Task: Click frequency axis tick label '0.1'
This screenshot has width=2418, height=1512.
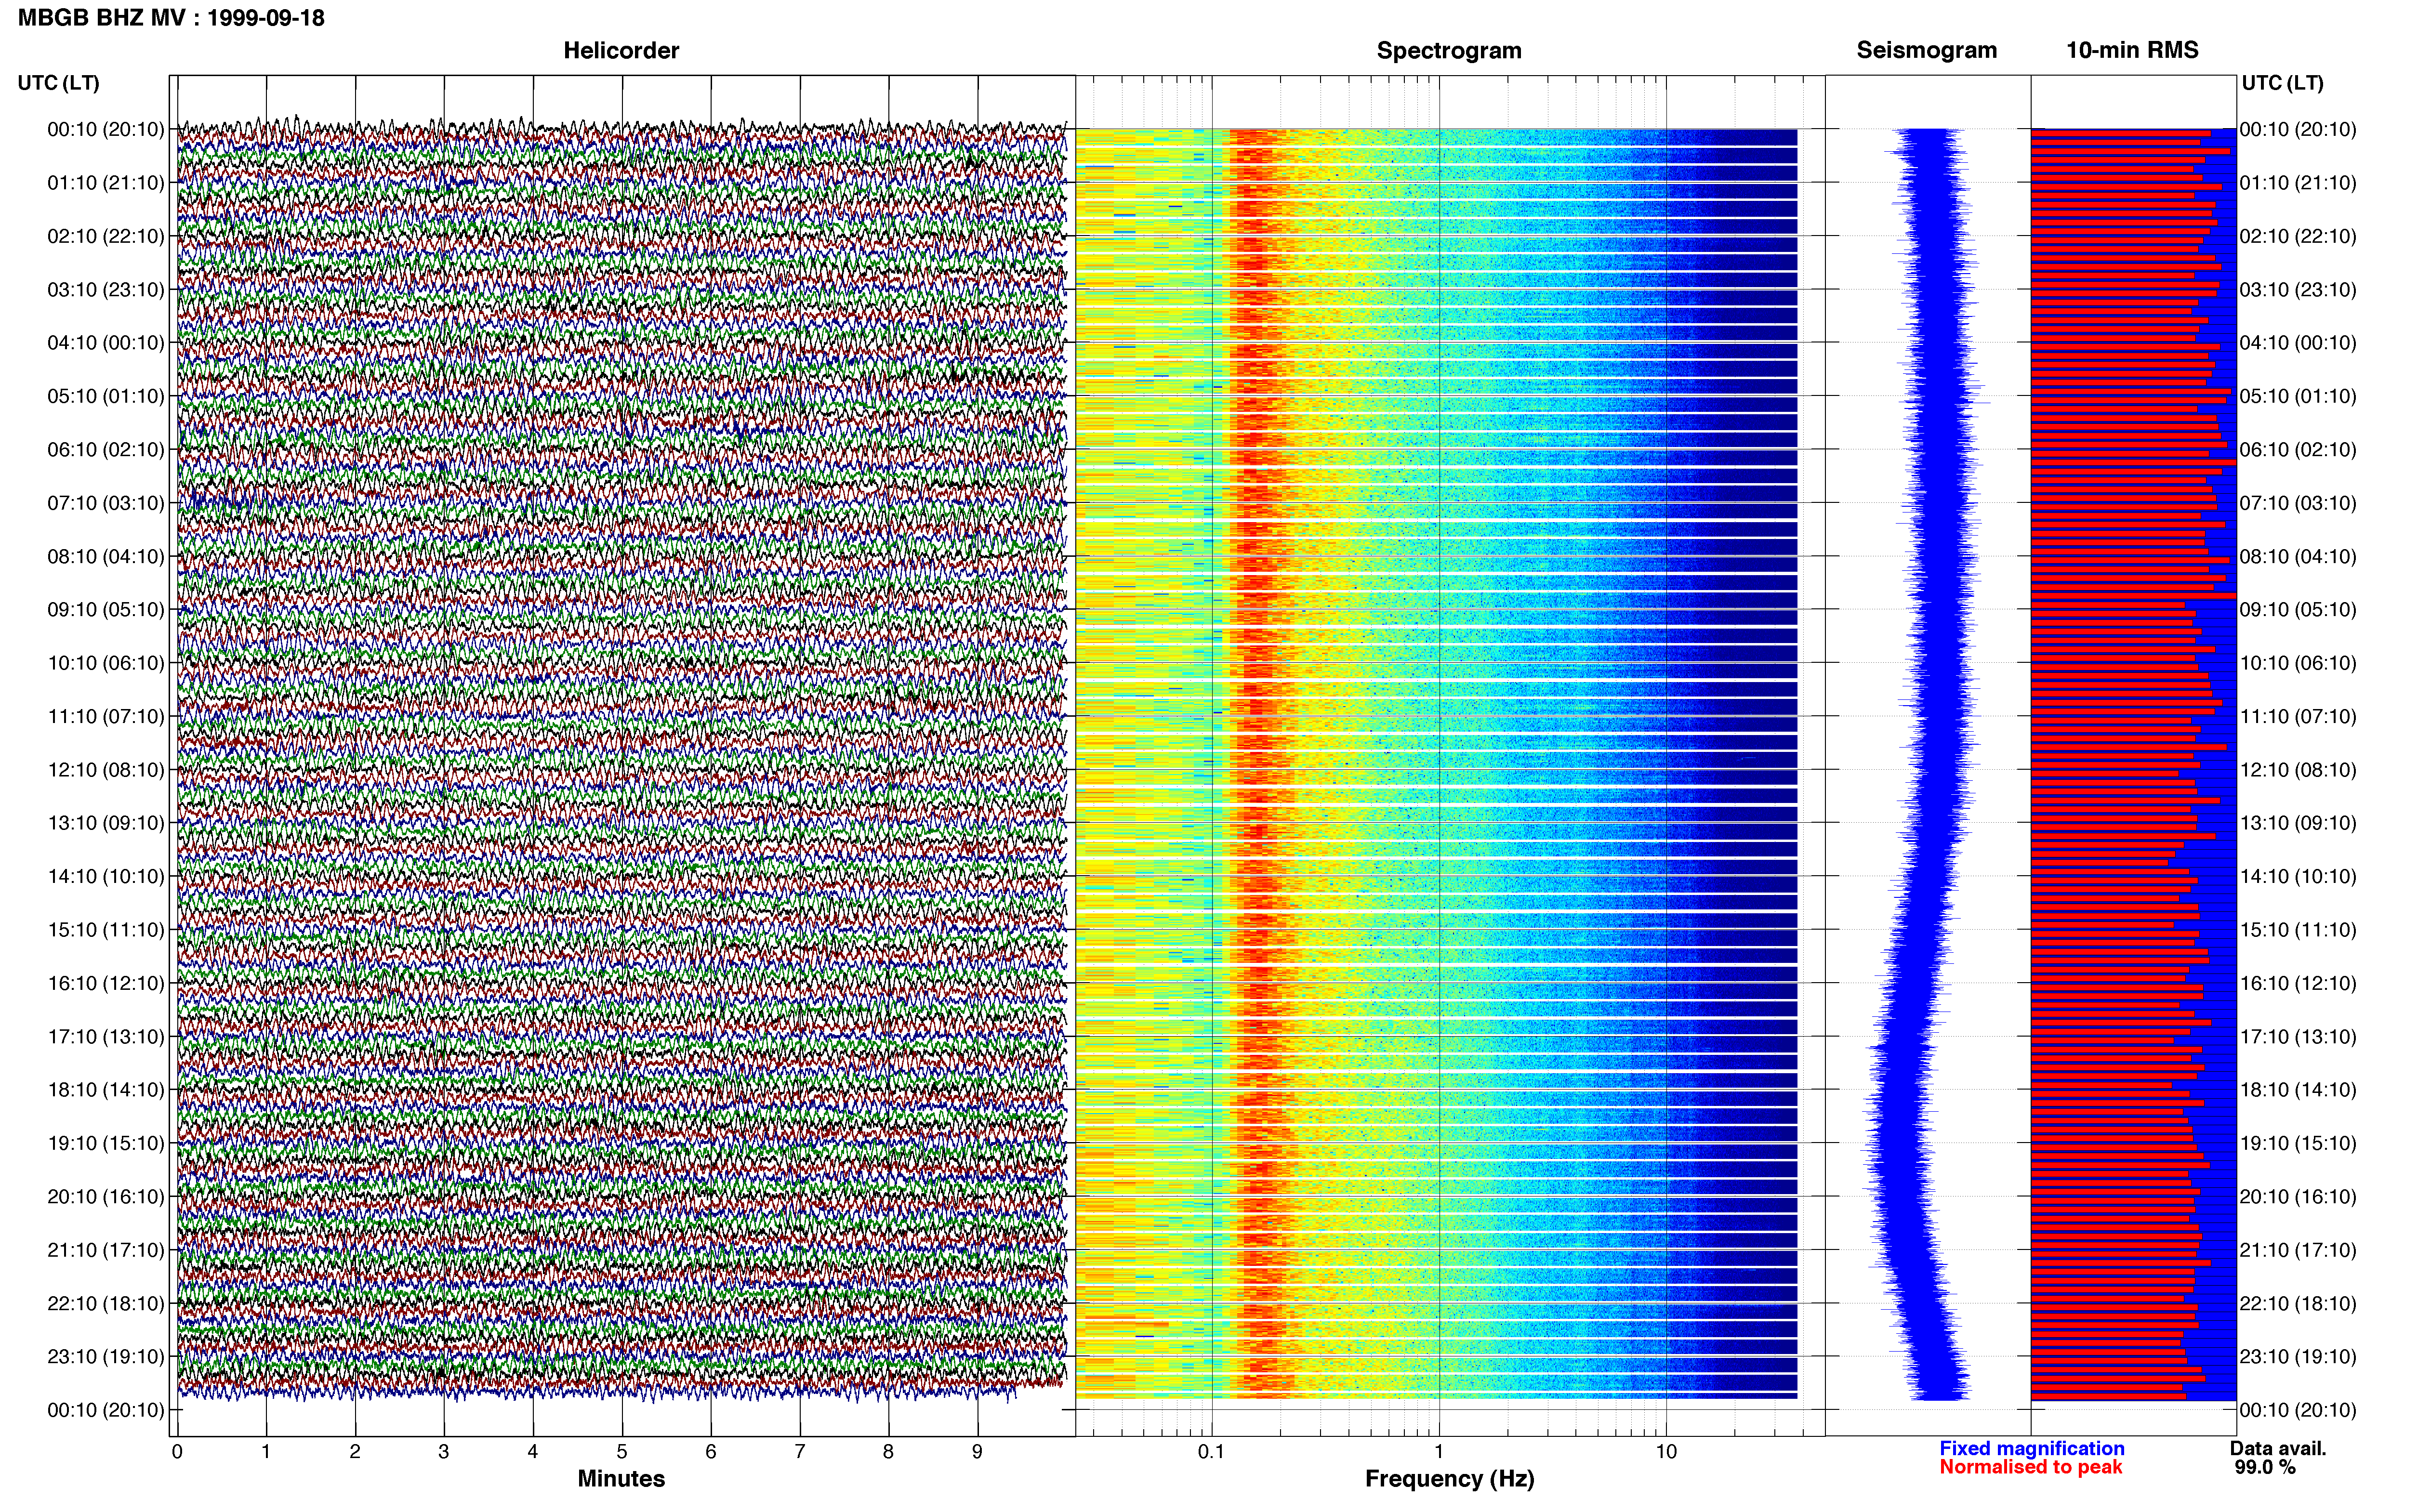Action: point(1211,1452)
